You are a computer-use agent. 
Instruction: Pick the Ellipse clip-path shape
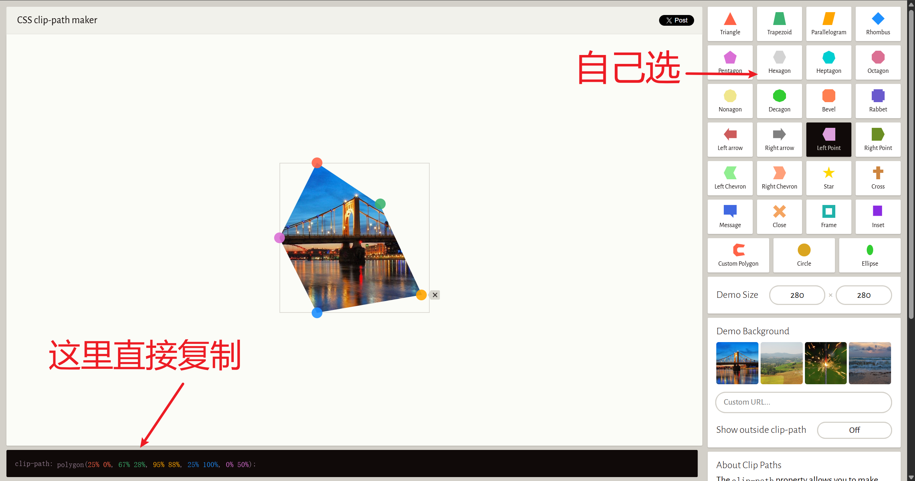point(870,255)
